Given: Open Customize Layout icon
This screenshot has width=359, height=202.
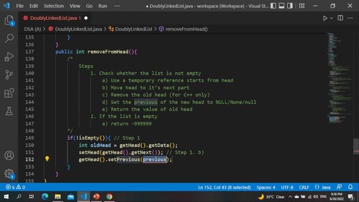Looking at the screenshot, I should (302, 6).
